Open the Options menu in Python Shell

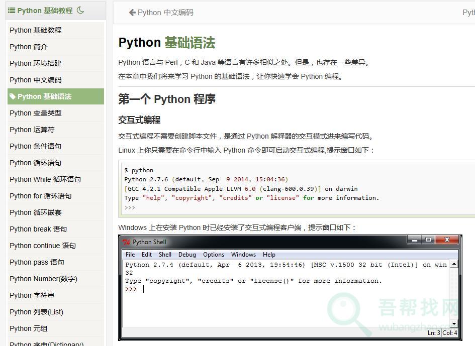coord(214,255)
